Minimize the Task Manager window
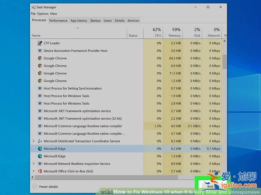261x195 pixels. pos(195,7)
